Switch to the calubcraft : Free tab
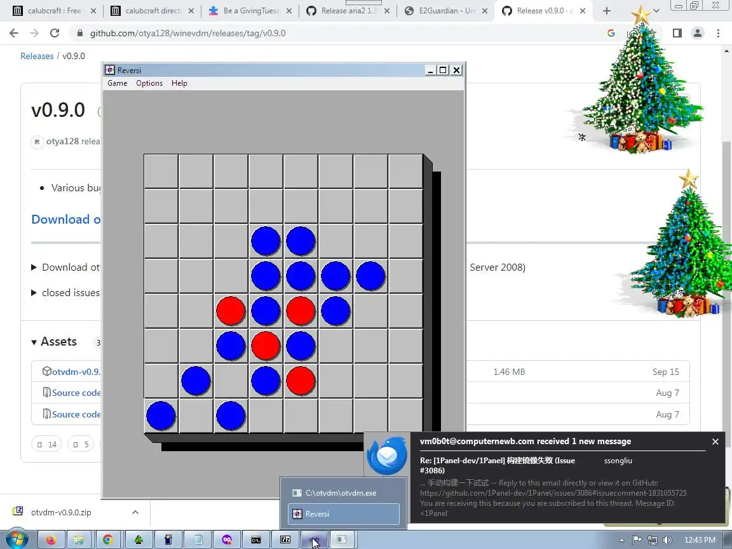The height and width of the screenshot is (549, 732). coord(53,11)
